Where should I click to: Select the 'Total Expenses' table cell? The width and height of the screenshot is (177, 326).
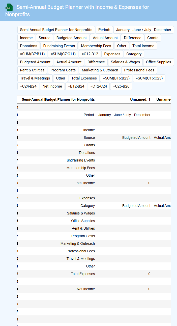click(x=83, y=274)
